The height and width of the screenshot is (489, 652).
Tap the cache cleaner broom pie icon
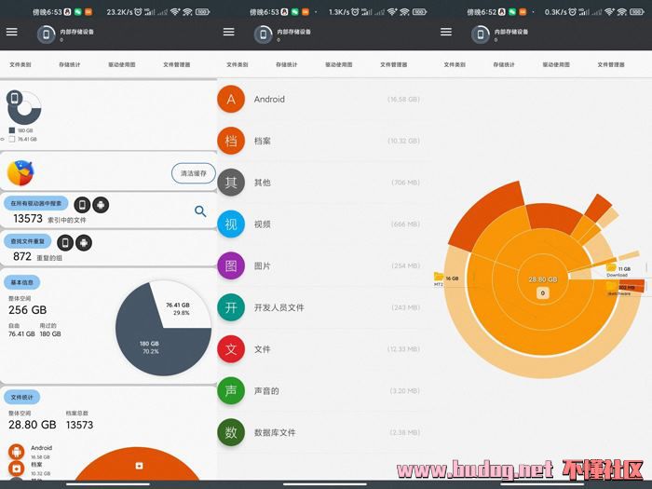pos(20,172)
